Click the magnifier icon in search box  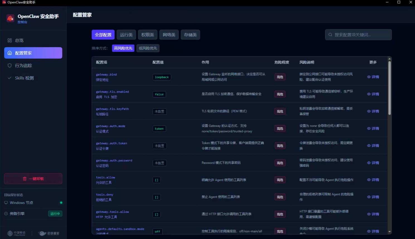click(x=330, y=35)
